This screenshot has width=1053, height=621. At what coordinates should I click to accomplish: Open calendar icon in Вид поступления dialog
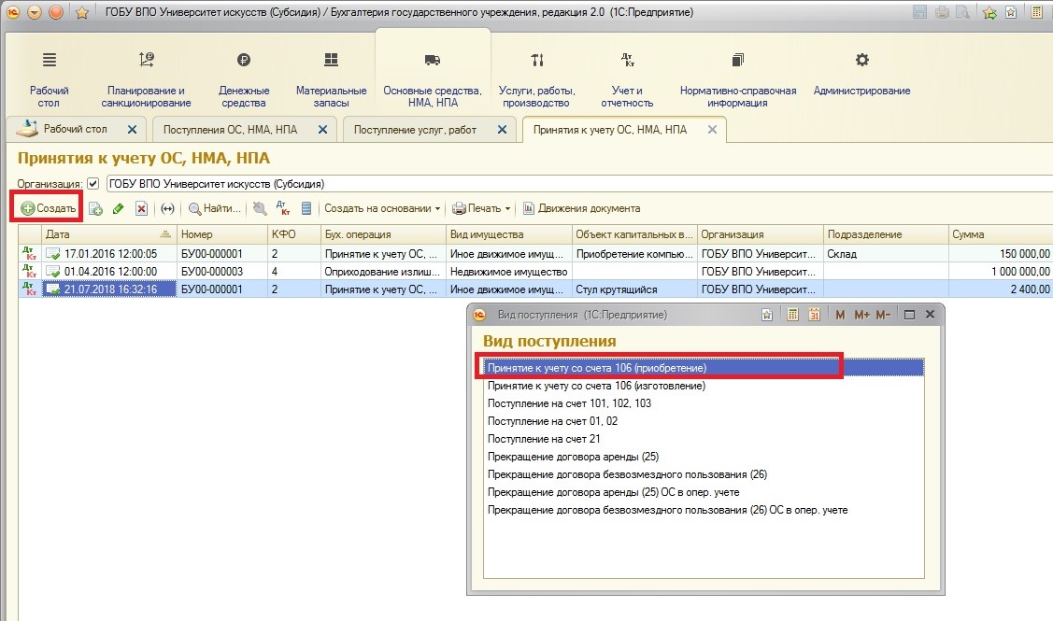(814, 315)
